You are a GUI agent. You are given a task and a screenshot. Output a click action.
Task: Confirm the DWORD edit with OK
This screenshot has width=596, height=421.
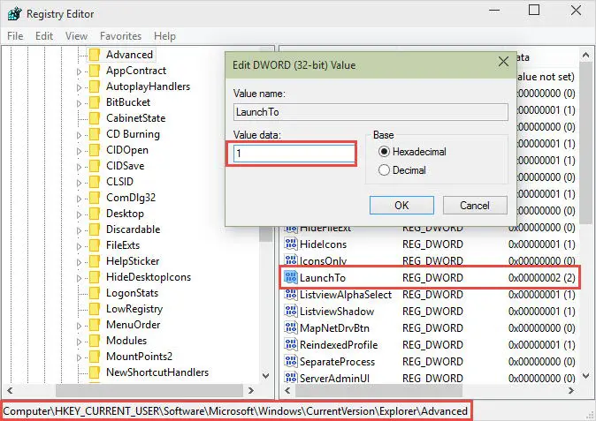[x=401, y=205]
